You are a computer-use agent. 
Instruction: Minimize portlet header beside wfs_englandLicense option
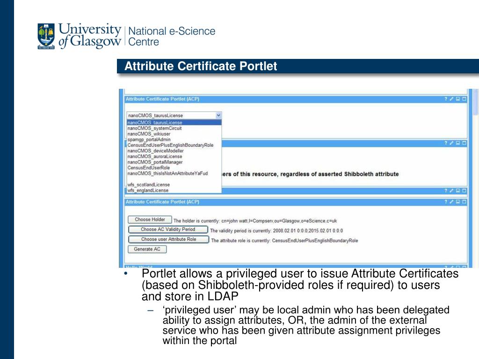coord(458,191)
